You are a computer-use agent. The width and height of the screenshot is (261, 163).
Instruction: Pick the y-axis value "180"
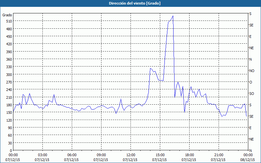(9, 105)
